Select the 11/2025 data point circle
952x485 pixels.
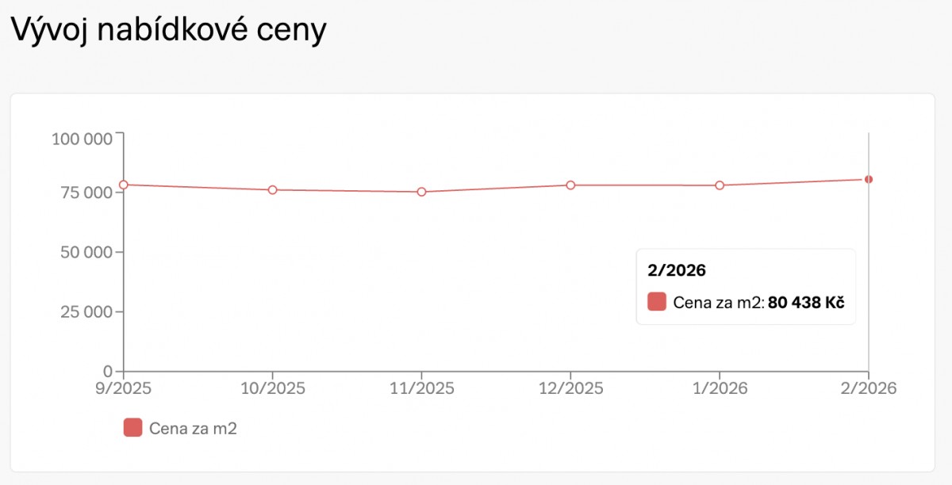(x=421, y=192)
